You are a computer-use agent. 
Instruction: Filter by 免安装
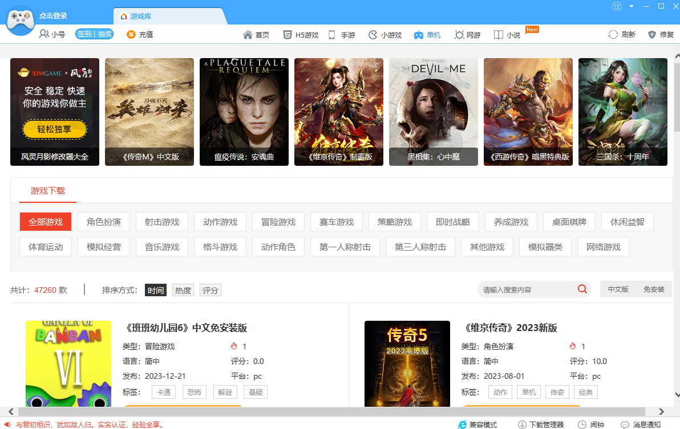tap(654, 289)
